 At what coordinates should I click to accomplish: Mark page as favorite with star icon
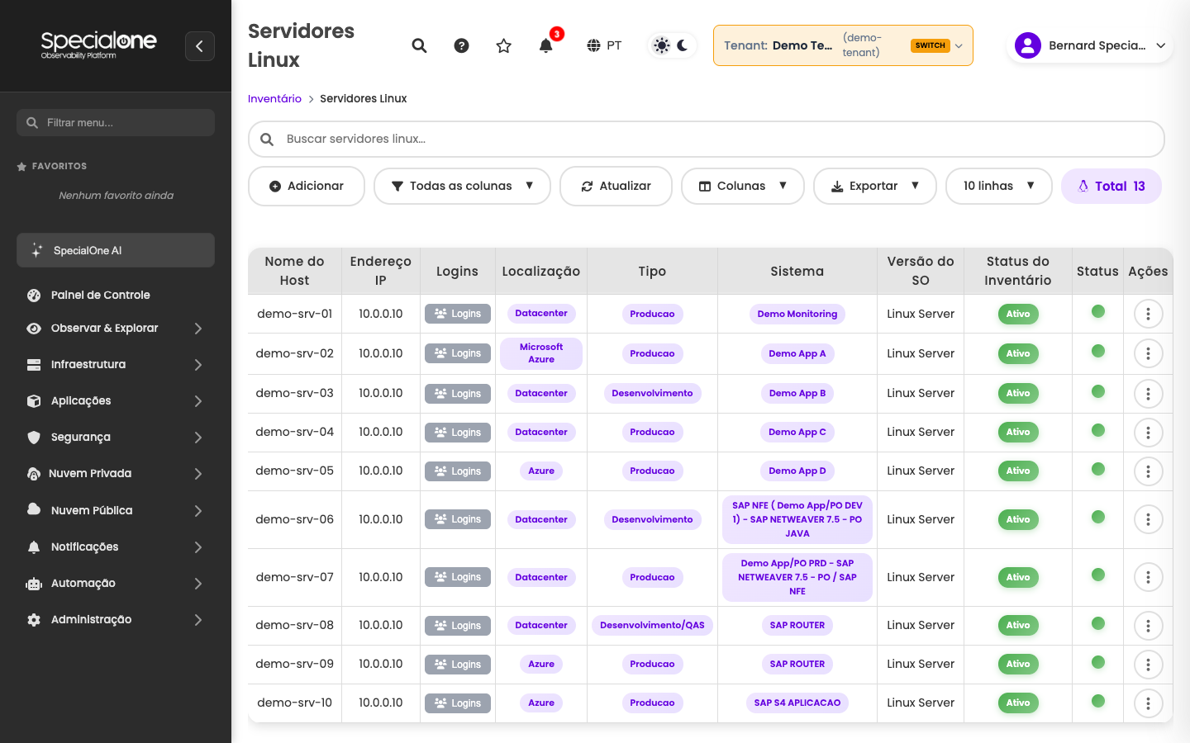click(x=504, y=45)
